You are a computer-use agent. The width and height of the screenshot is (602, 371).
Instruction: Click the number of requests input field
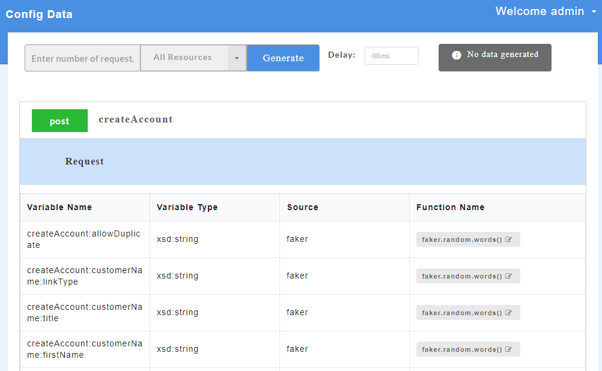[82, 58]
